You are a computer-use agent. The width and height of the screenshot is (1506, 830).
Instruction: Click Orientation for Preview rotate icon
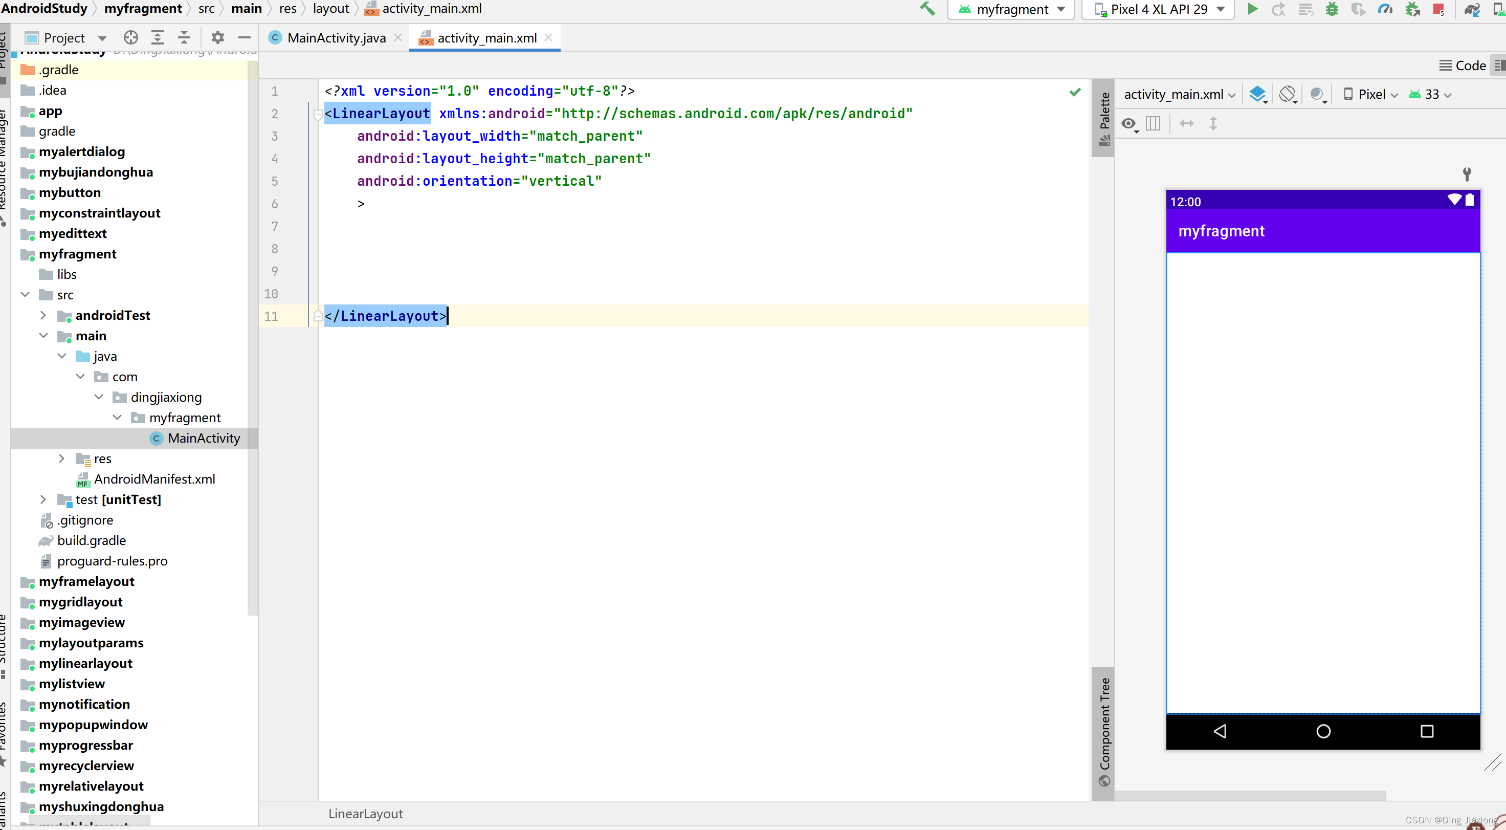[1288, 94]
